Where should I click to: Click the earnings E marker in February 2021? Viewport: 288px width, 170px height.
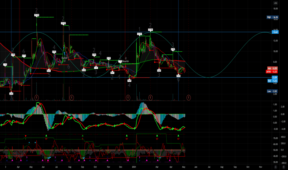[150, 98]
